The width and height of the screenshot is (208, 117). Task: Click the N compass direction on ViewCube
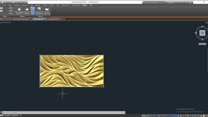coord(202,27)
